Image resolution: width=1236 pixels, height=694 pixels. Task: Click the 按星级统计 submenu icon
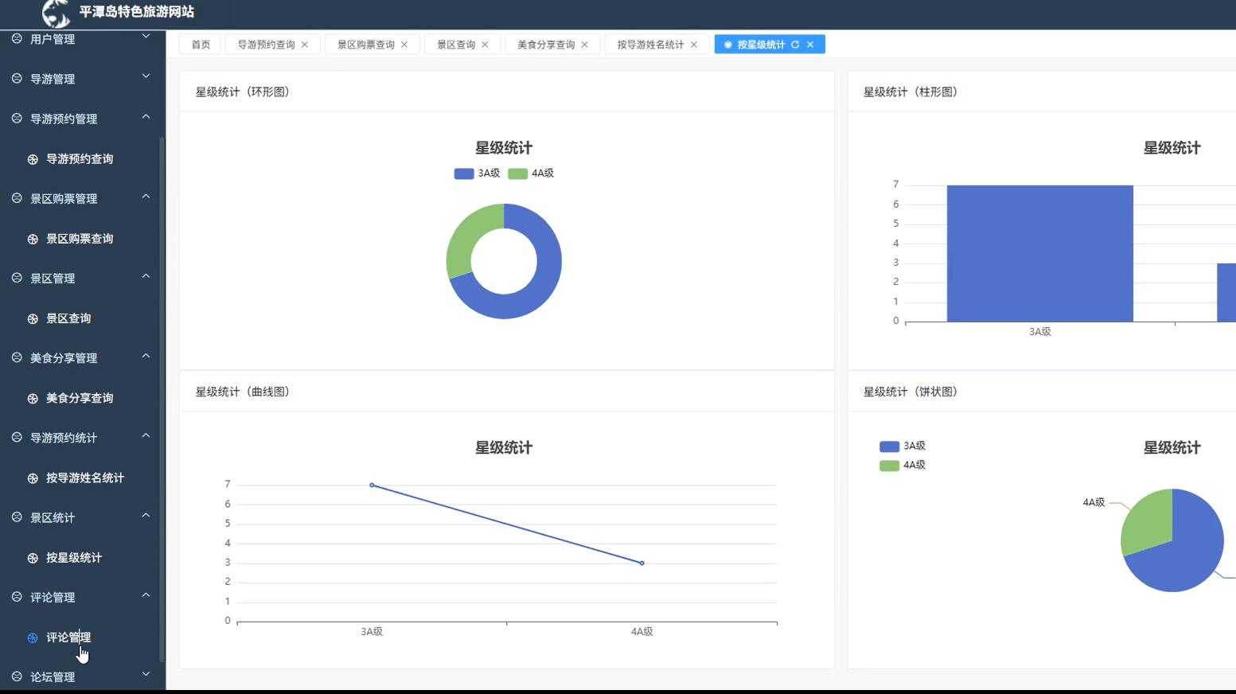point(33,558)
